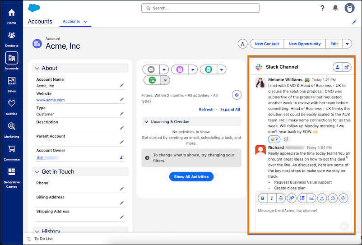Click the send message arrow
The image size is (362, 245).
coord(344,227)
